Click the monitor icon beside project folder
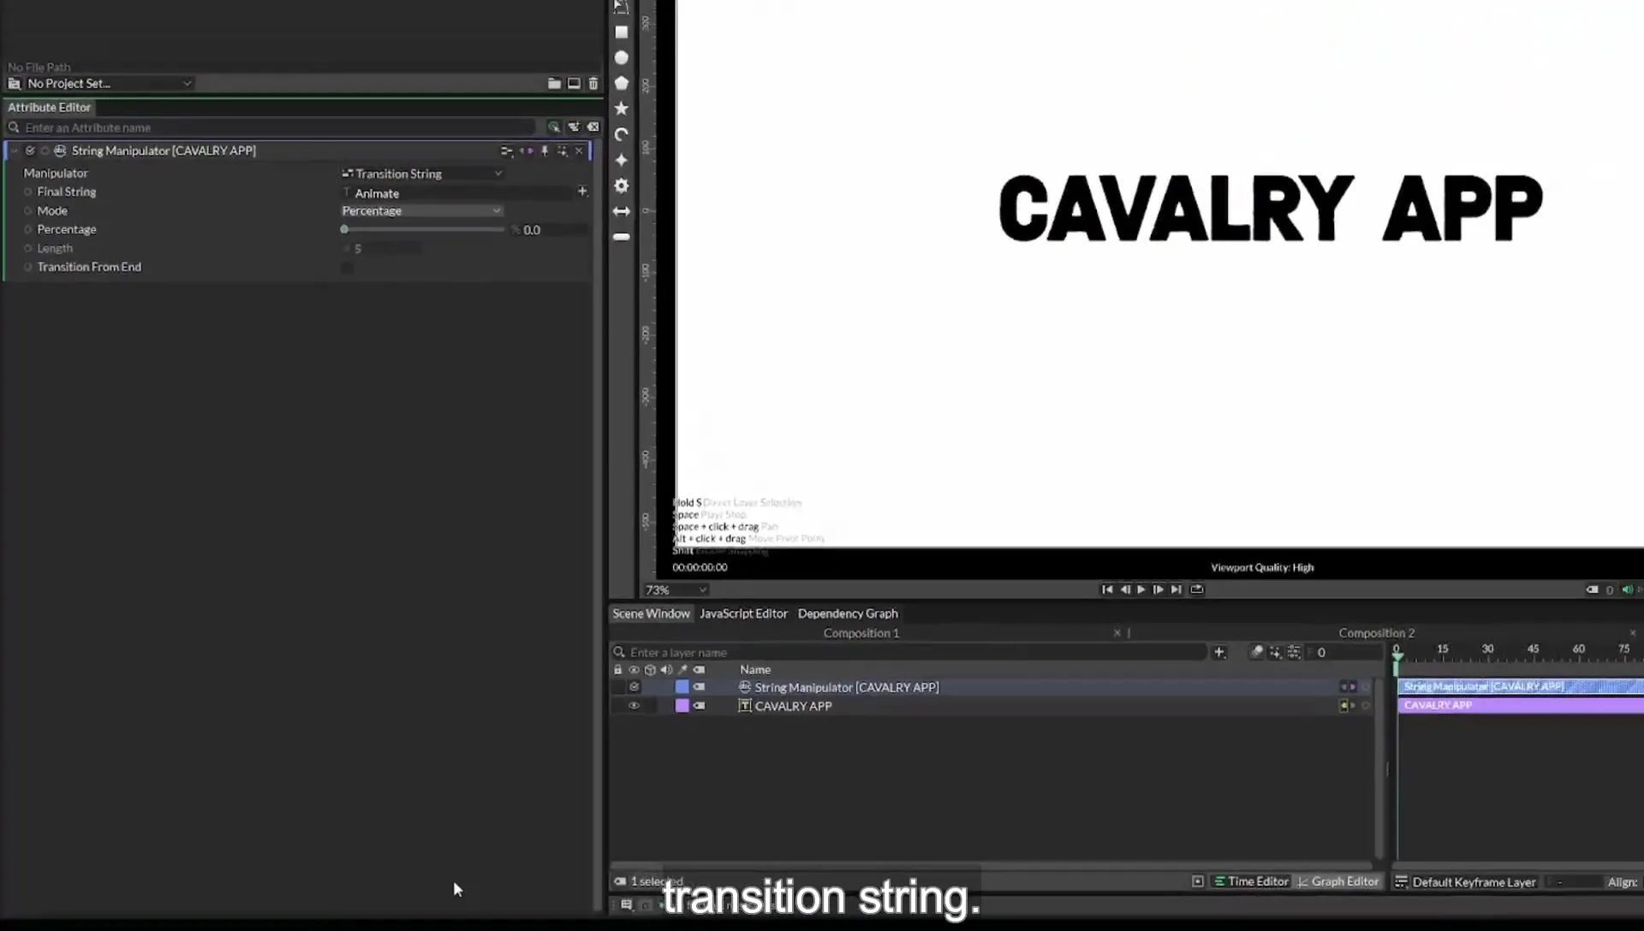1644x931 pixels. point(574,83)
